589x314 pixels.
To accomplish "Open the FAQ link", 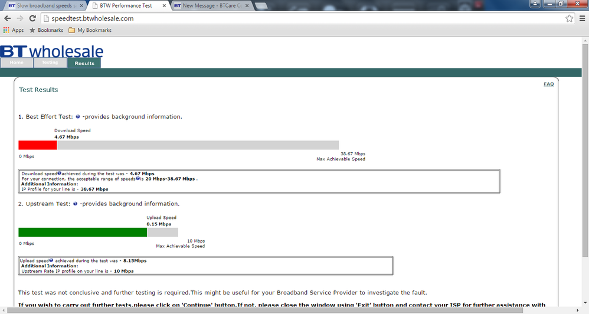I will pyautogui.click(x=549, y=84).
